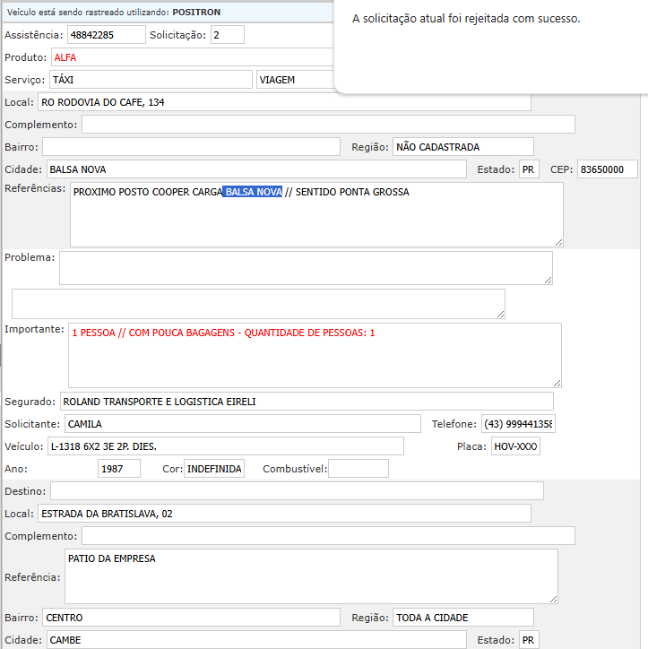This screenshot has height=649, width=648.
Task: Focus the field with RO RODOVIA DO CAFE
Action: point(284,102)
